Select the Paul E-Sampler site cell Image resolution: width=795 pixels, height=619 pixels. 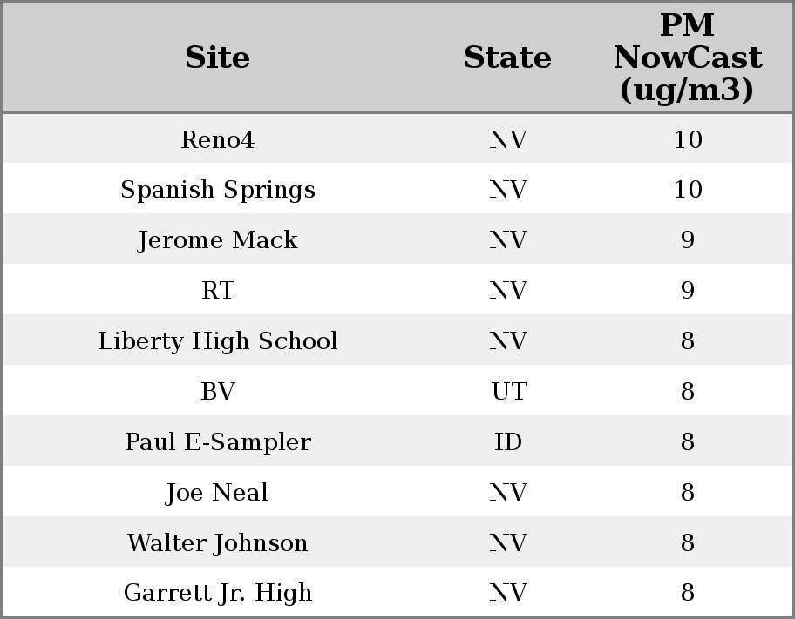(x=217, y=442)
